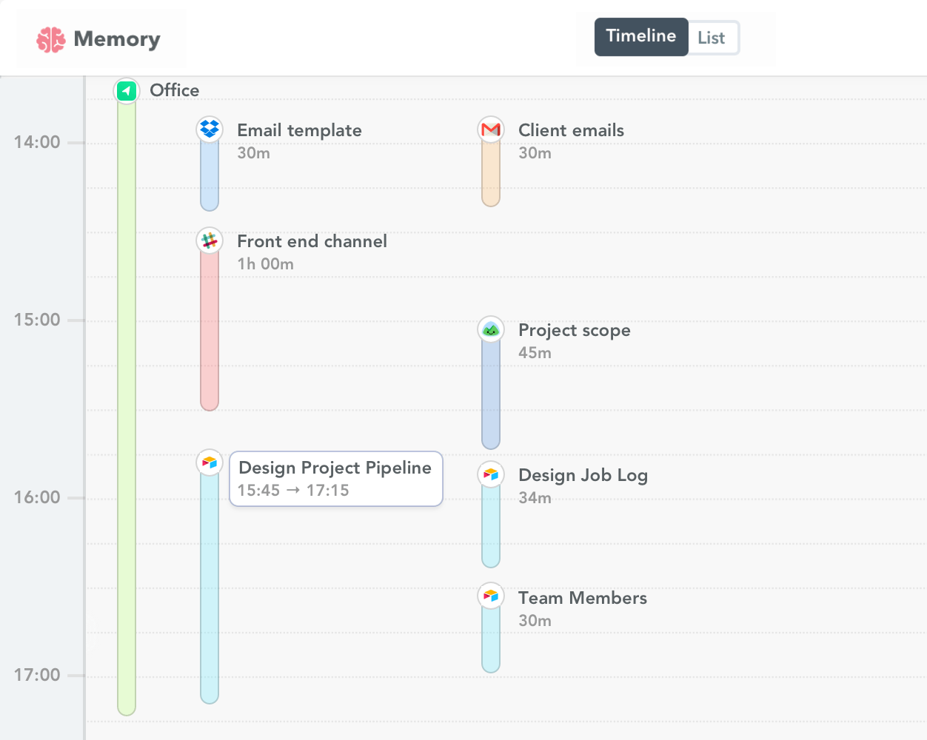Click the 15:00 time label
The height and width of the screenshot is (740, 927).
click(x=39, y=320)
